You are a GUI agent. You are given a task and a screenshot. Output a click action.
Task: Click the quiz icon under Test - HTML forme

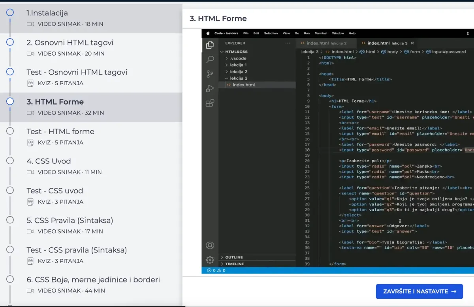click(x=30, y=142)
